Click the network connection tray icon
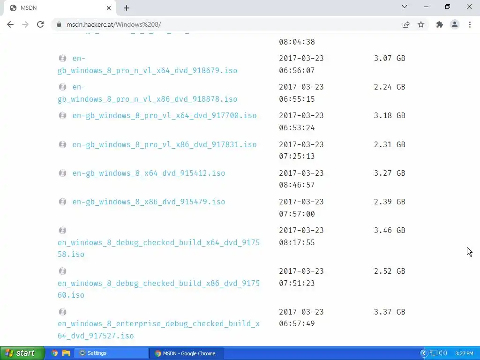This screenshot has width=480, height=360. pos(433,353)
